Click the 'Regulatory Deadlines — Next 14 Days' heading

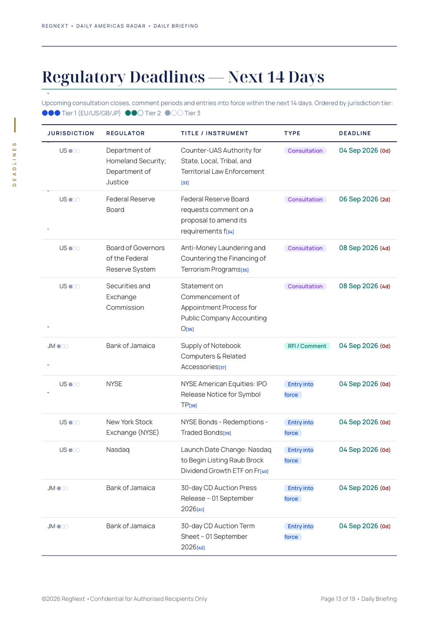point(183,77)
